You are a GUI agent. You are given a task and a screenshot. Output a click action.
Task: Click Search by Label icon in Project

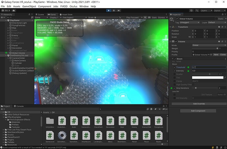point(156,109)
